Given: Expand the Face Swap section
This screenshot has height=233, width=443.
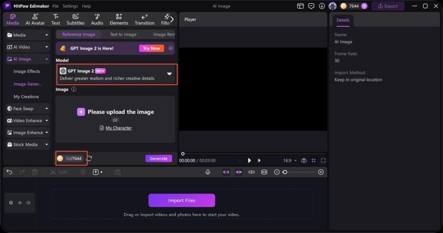Looking at the screenshot, I should 28,108.
